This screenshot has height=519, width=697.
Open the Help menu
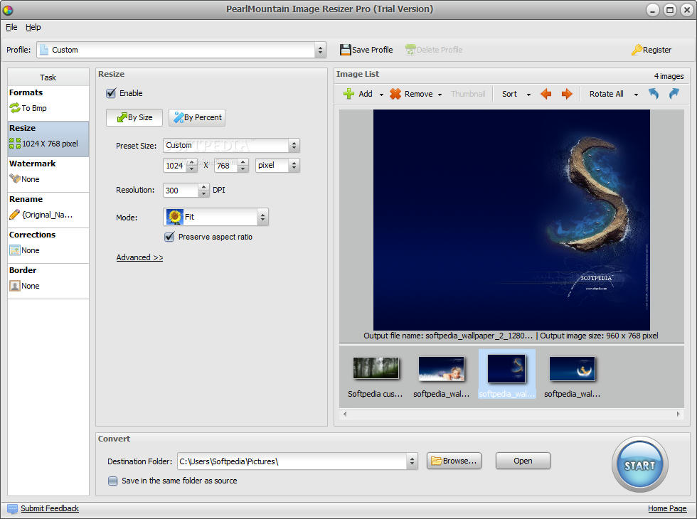[33, 27]
